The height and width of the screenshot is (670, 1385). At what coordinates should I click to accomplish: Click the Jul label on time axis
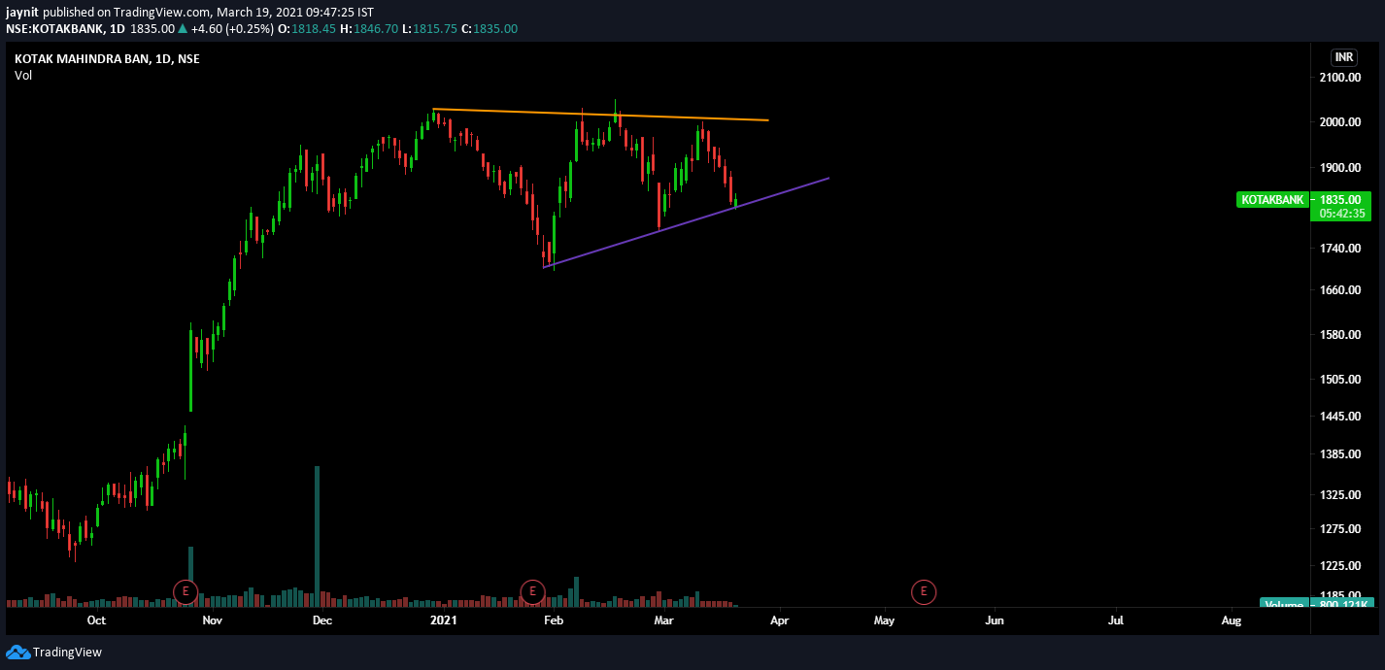1116,620
